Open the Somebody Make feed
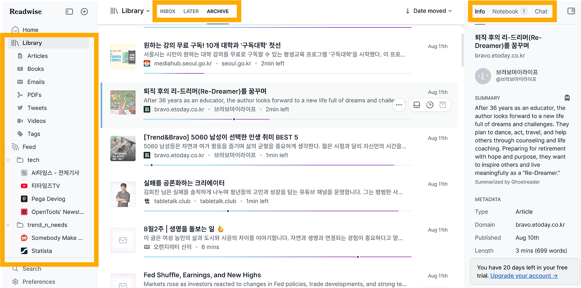The image size is (581, 288). click(57, 238)
